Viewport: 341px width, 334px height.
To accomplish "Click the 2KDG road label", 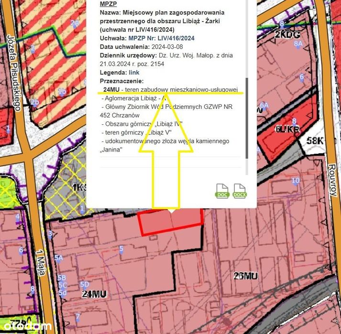I will [287, 34].
